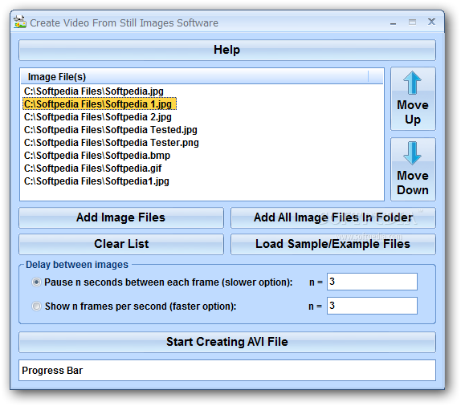Image resolution: width=461 pixels, height=406 pixels.
Task: Select Softpedia Tested.jpg in the list
Action: click(111, 130)
